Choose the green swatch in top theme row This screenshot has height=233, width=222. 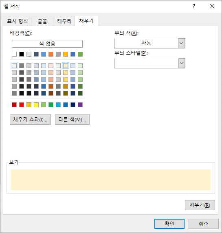tap(80, 54)
